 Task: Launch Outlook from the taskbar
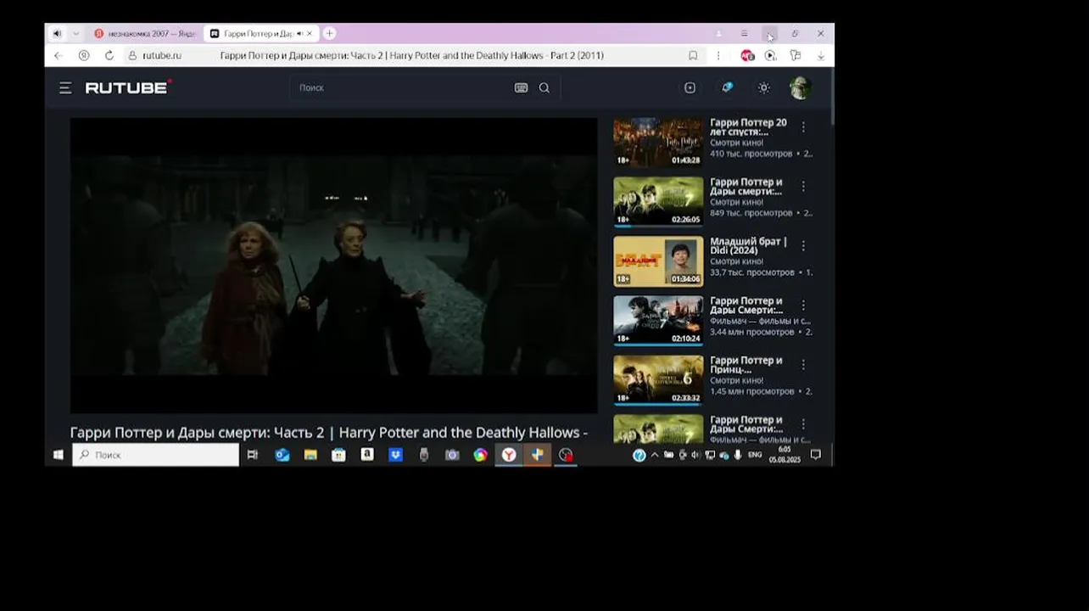pos(282,455)
